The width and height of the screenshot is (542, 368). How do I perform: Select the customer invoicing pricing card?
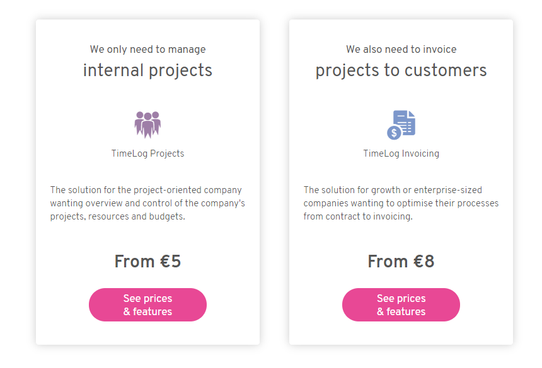[x=401, y=182]
